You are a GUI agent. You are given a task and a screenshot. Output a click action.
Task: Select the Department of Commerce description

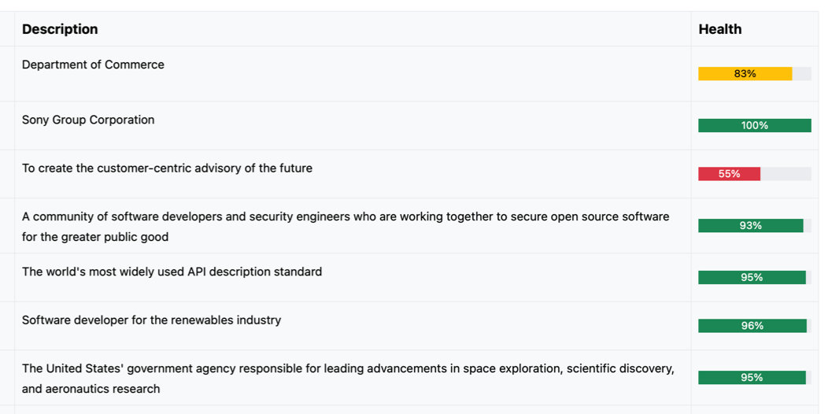pos(93,65)
